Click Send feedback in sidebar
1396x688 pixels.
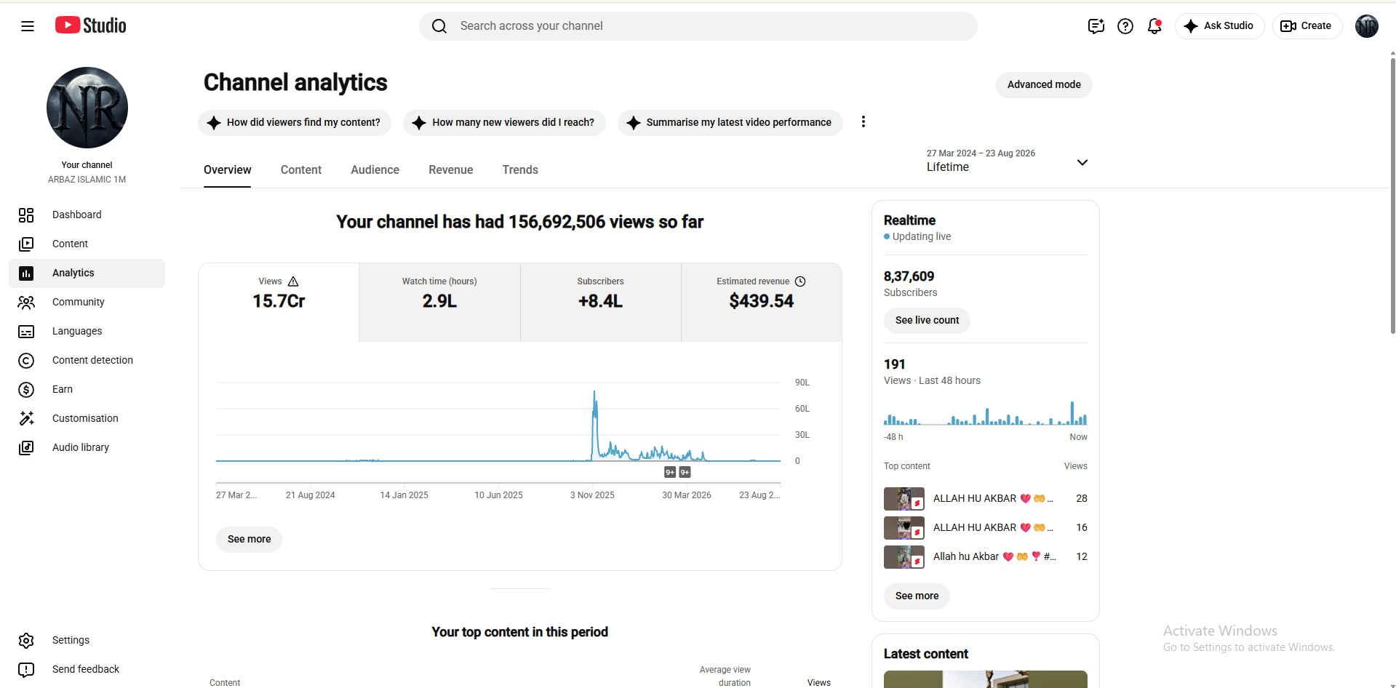click(x=87, y=669)
